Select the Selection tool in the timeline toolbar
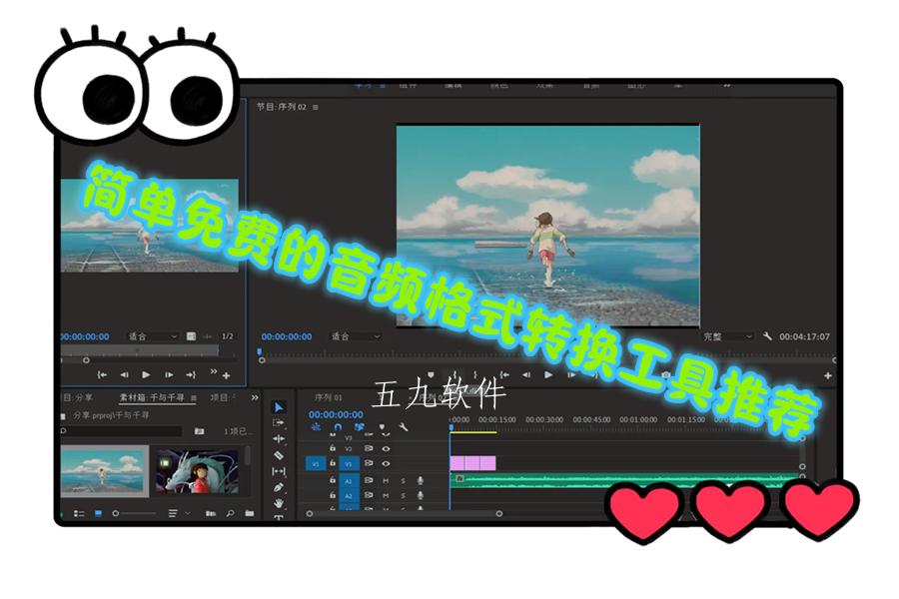This screenshot has width=899, height=599. point(278,404)
